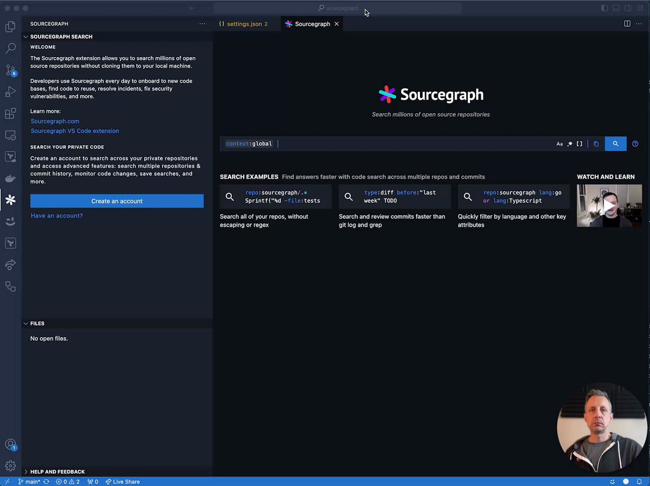Open the Manage gear menu

(10, 466)
